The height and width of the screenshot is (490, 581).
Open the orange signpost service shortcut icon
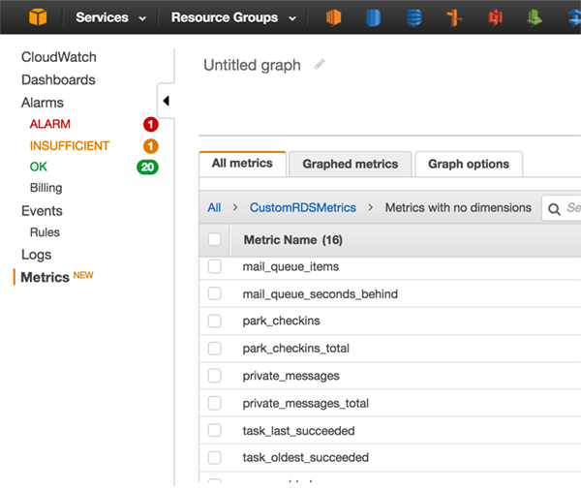[x=454, y=17]
